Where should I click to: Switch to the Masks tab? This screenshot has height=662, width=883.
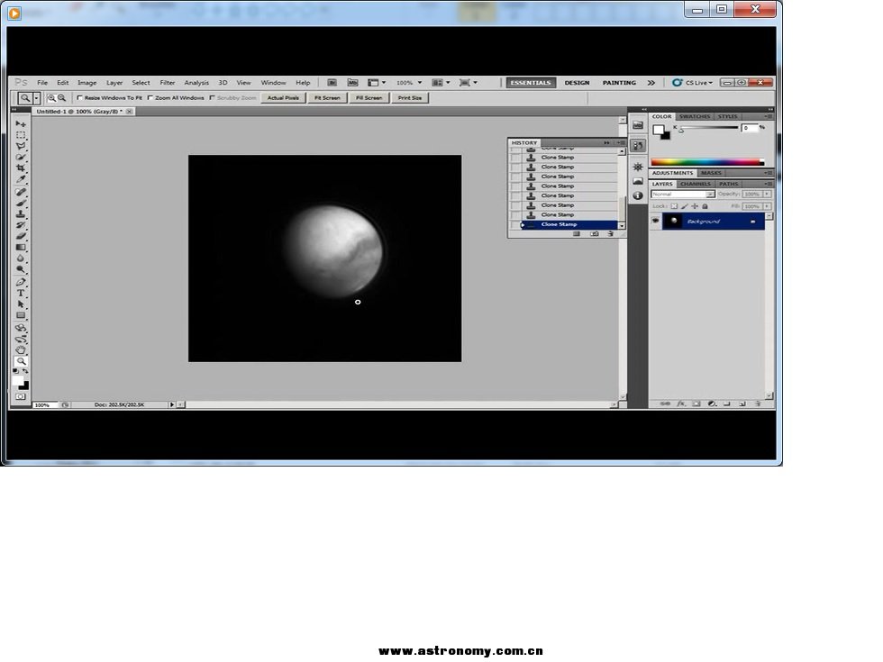click(711, 173)
